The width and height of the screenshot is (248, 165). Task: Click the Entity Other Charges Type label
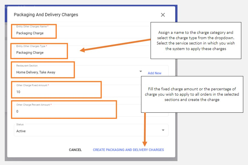pos(31,46)
